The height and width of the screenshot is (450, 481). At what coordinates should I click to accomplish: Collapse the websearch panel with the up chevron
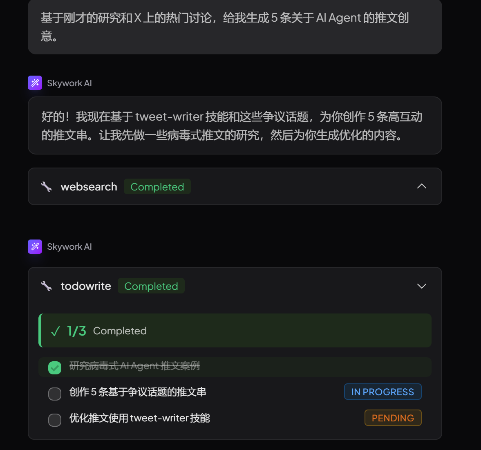click(x=421, y=186)
